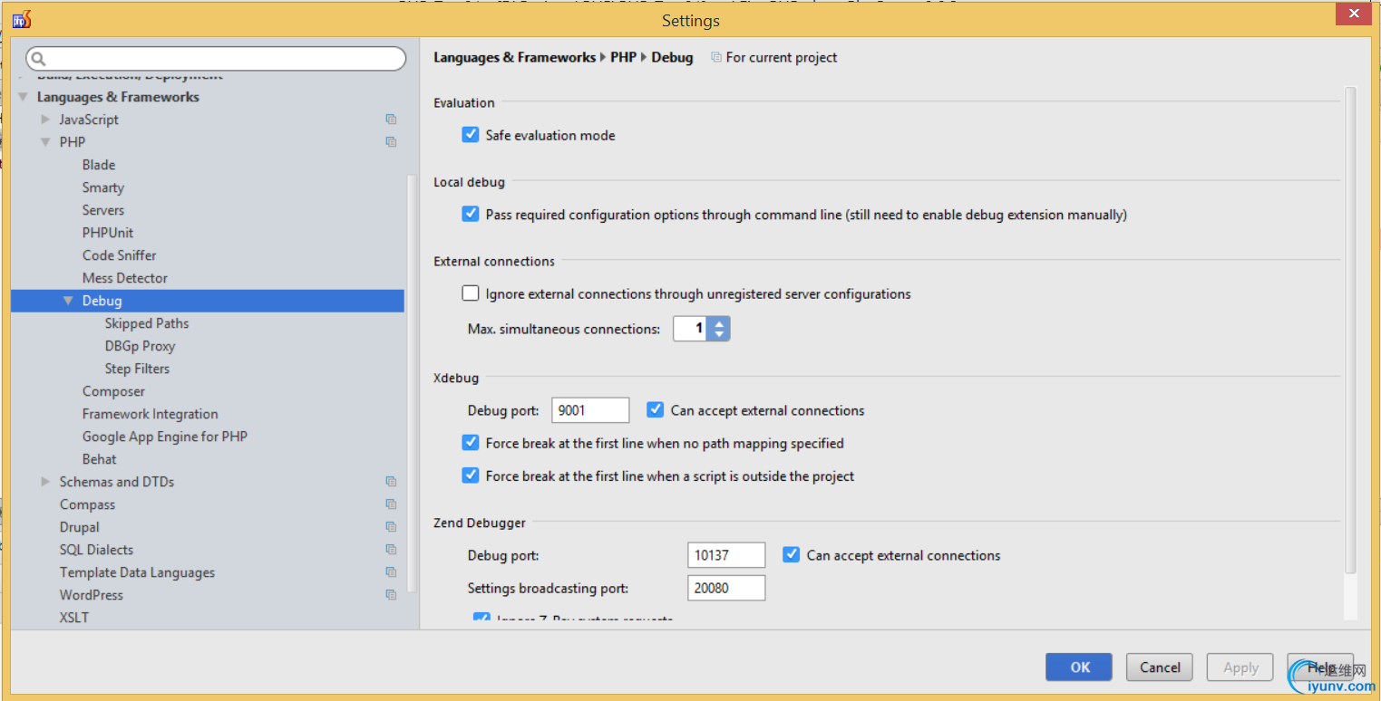Click project-level icon beside Schemas and DTDs
Image resolution: width=1381 pixels, height=701 pixels.
(391, 482)
